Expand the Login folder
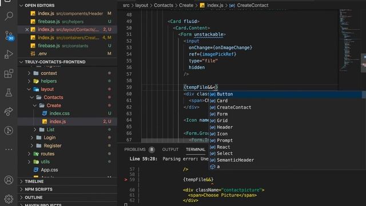This screenshot has width=366, height=206. click(32, 137)
